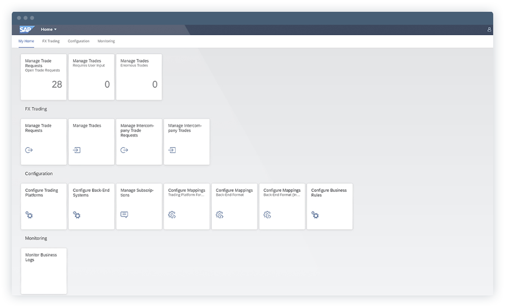Viewport: 505px width, 307px height.
Task: Open the gear icon on Configure Business Rules
Action: (315, 215)
